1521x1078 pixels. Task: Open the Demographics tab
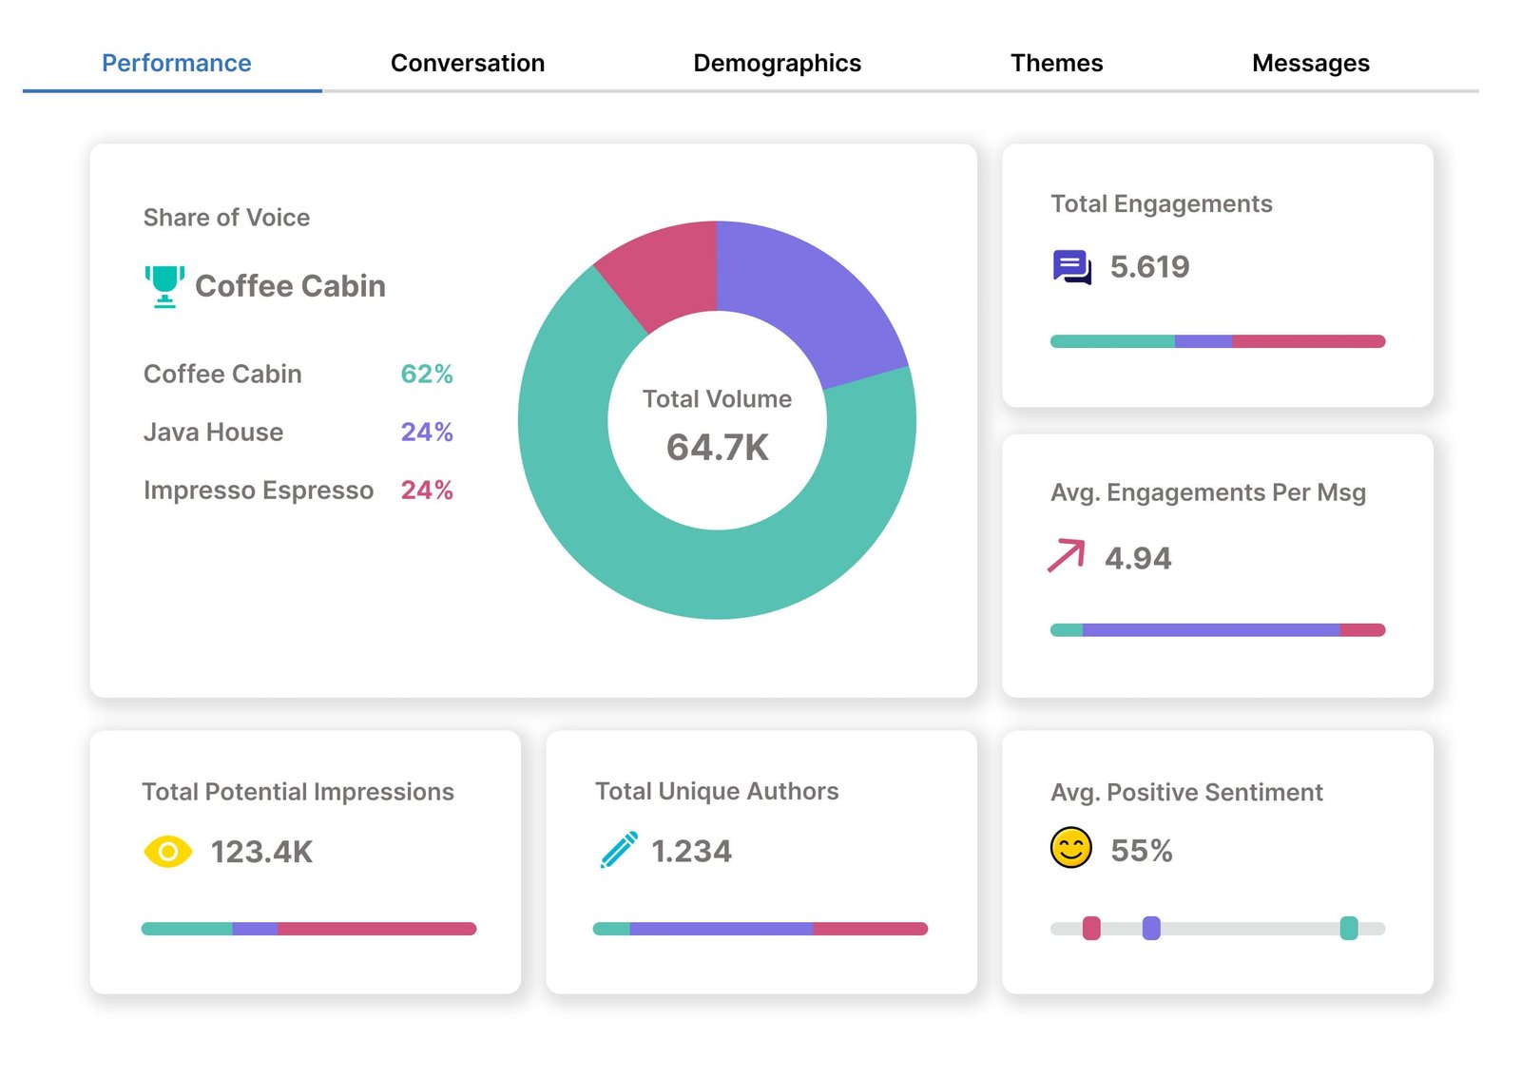(x=777, y=63)
